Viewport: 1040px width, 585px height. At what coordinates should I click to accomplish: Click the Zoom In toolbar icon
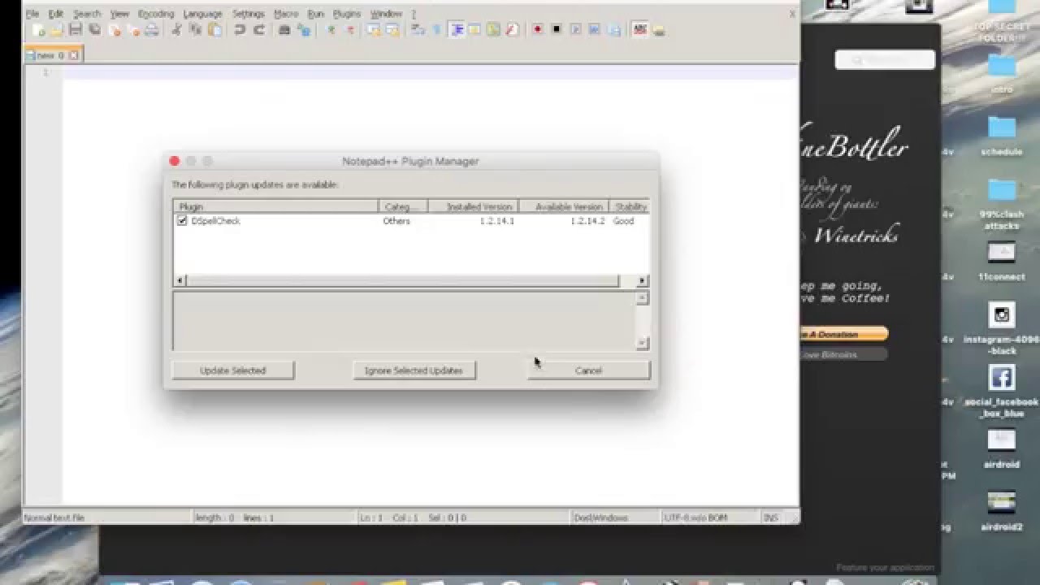[331, 30]
